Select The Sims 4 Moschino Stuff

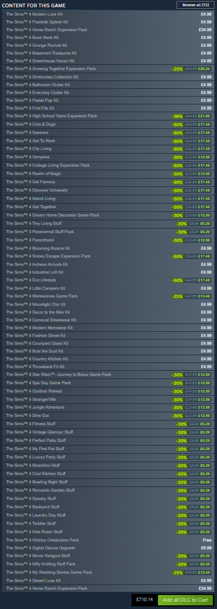[109, 465]
